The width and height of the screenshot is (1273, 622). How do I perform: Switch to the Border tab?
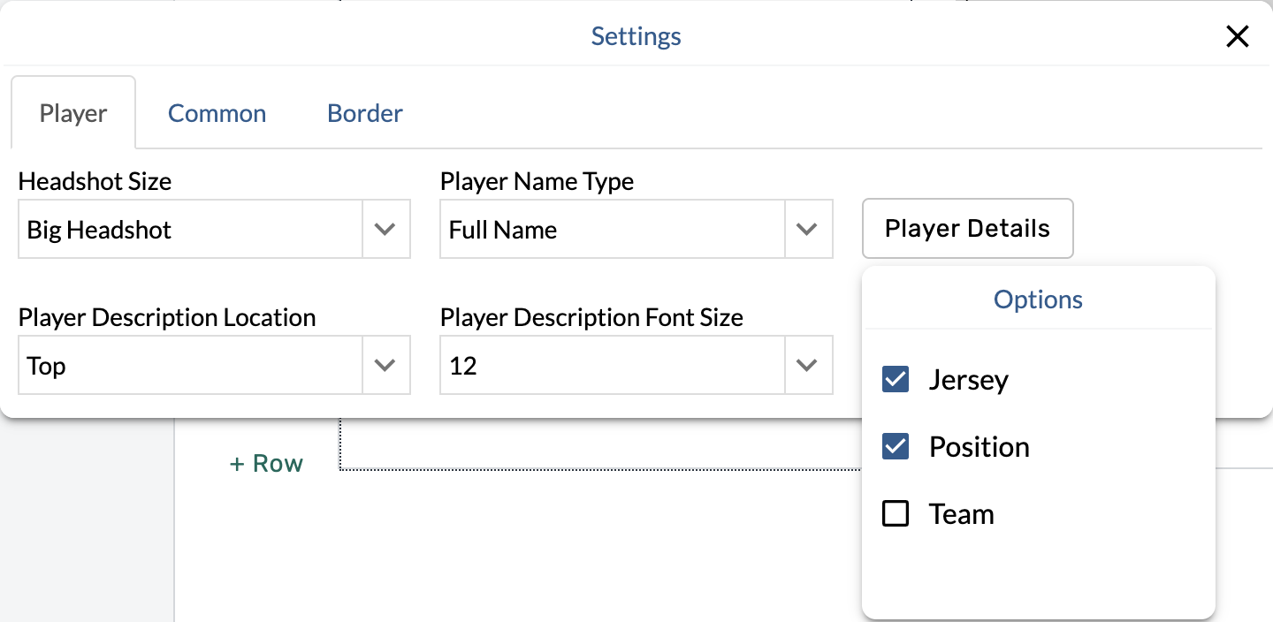click(x=363, y=112)
